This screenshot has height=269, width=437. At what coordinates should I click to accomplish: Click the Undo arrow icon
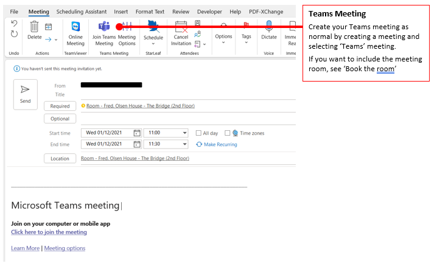click(14, 23)
